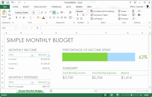Image resolution: width=152 pixels, height=97 pixels.
Task: Switch to the REVIEW tab
Action: (x=79, y=7)
